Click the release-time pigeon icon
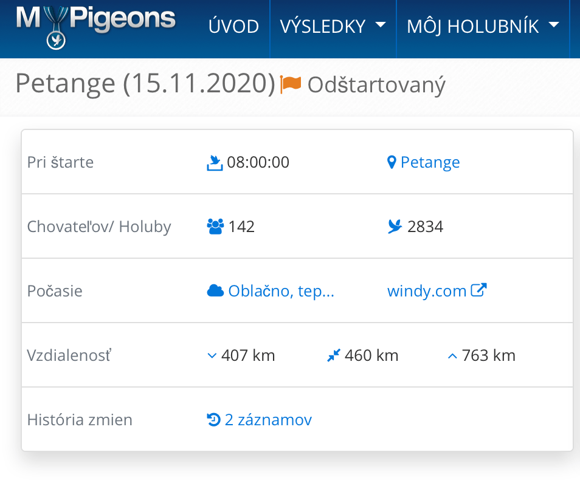Screen dimensions: 580x486 (215, 163)
